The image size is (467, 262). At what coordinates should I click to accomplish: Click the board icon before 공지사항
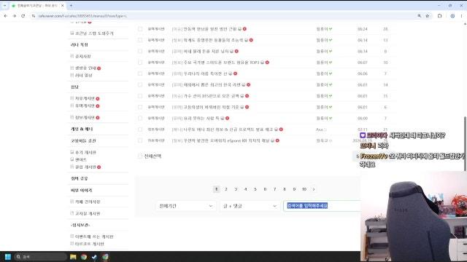[72, 56]
